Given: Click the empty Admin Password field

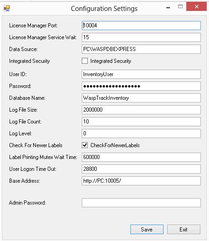Looking at the screenshot, I should (141, 203).
